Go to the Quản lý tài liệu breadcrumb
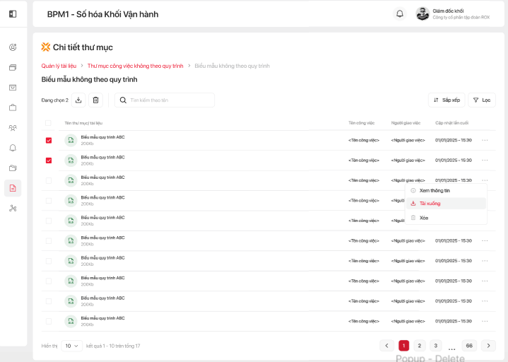Screen dimensions: 508x362 click(x=59, y=66)
